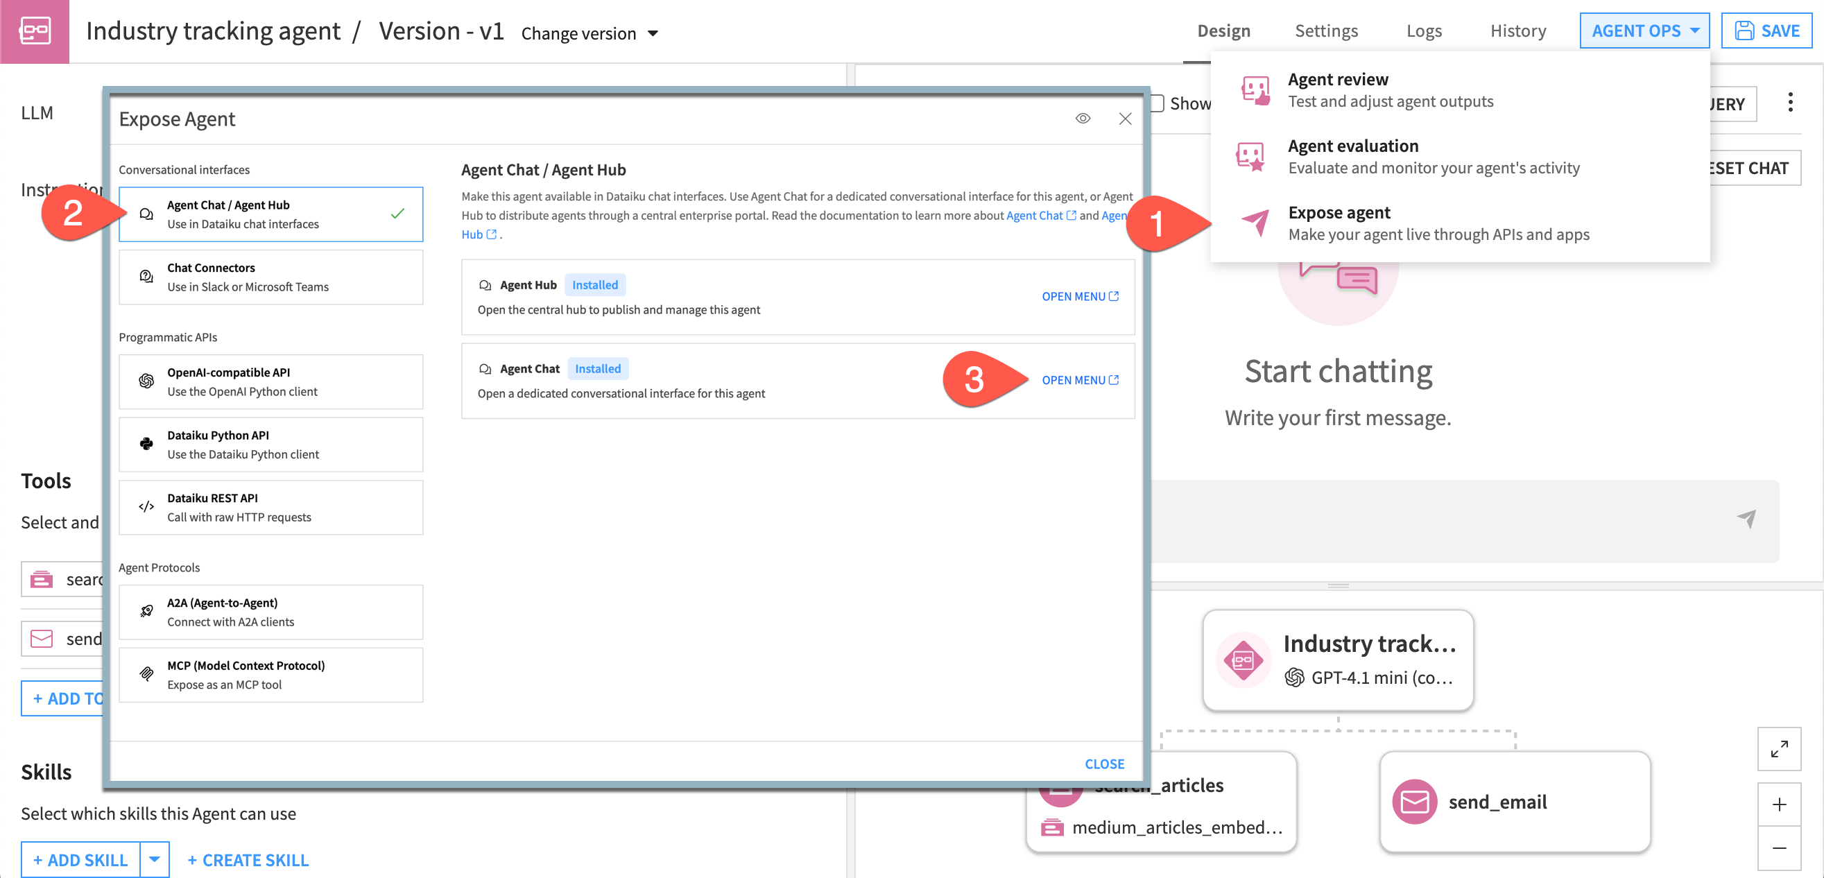Open the Logs tab
This screenshot has height=878, width=1824.
pyautogui.click(x=1423, y=31)
